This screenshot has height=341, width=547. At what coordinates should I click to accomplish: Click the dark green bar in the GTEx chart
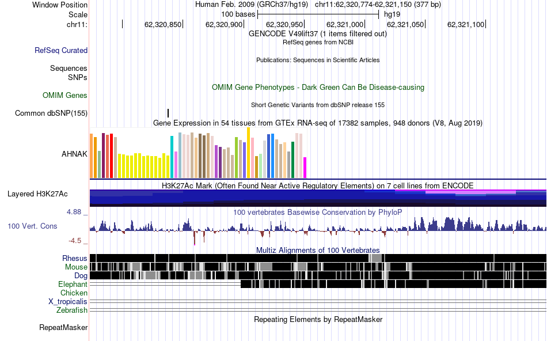tap(293, 160)
